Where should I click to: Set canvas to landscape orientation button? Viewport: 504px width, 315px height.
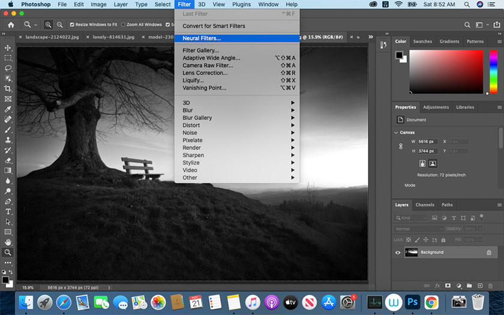pos(433,164)
